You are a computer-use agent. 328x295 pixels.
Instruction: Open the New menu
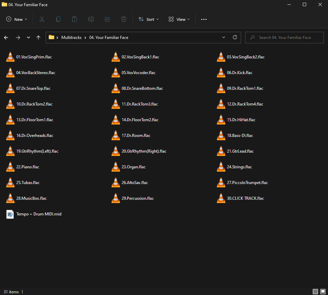16,19
